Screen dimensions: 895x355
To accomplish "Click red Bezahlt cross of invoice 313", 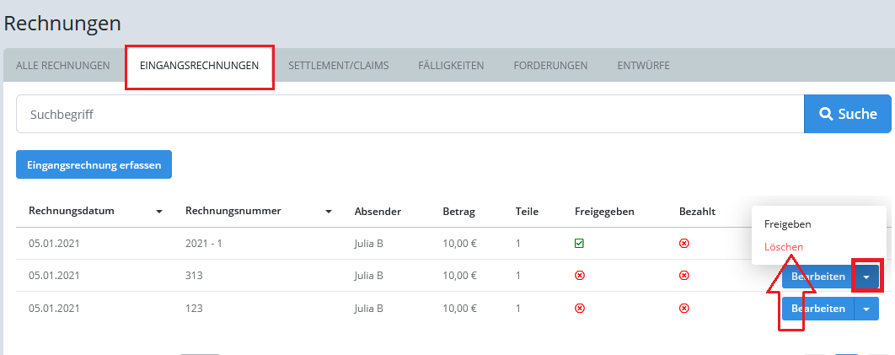I will [x=683, y=276].
